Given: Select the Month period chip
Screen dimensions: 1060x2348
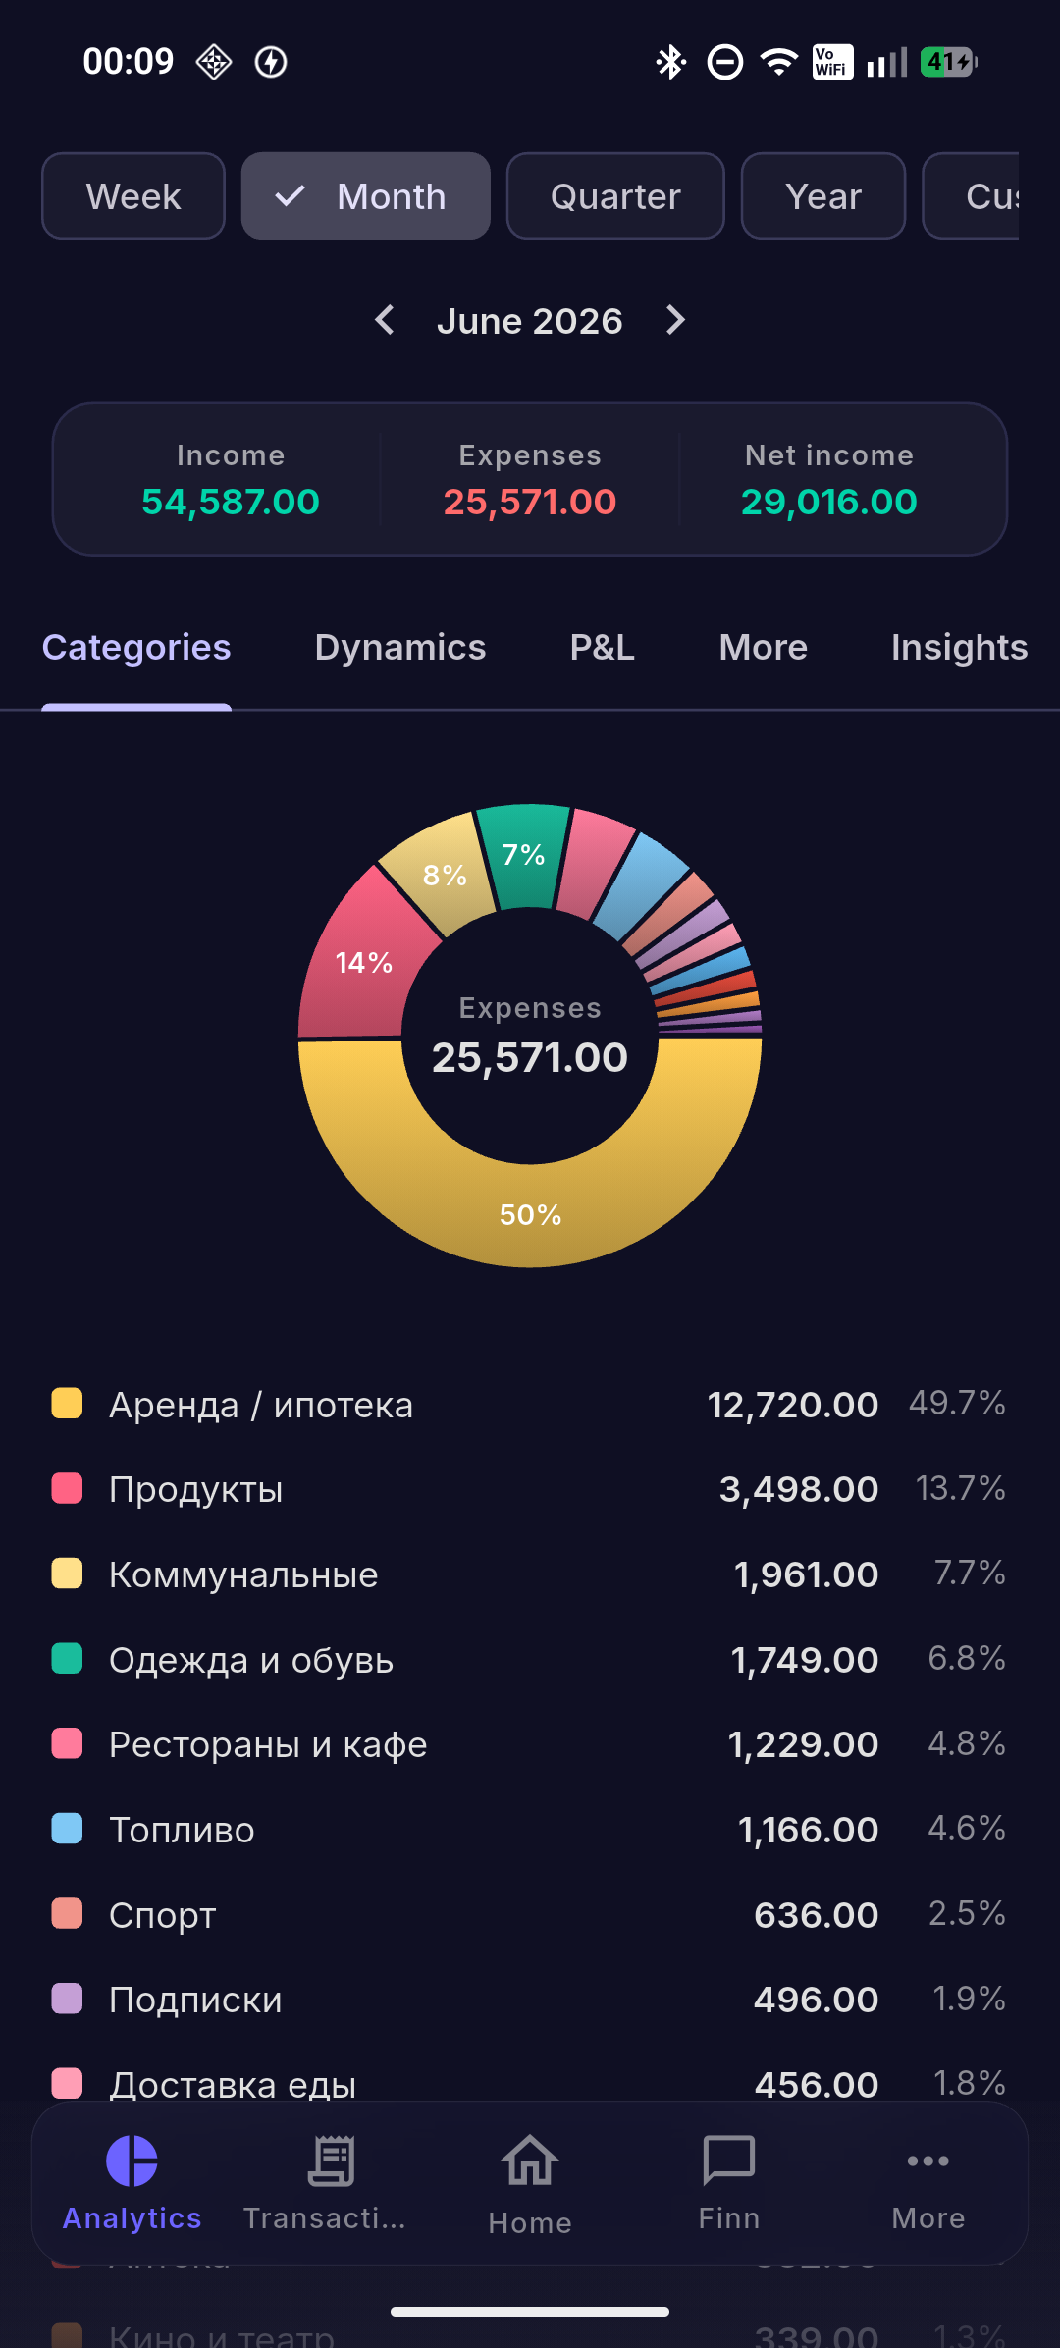Looking at the screenshot, I should (365, 196).
